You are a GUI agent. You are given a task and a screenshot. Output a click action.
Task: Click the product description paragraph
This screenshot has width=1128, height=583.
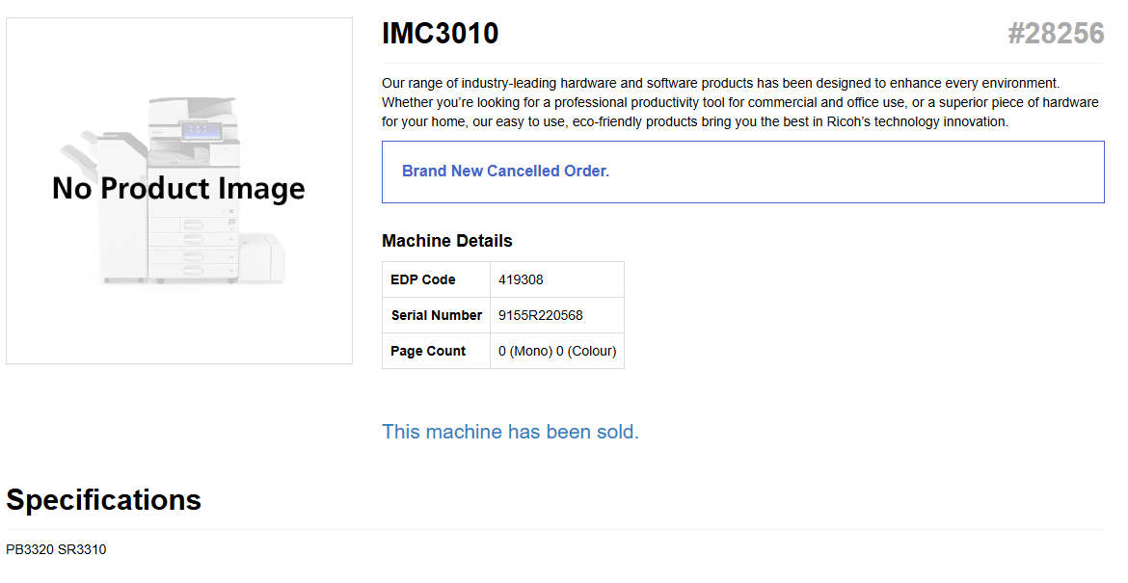(739, 102)
